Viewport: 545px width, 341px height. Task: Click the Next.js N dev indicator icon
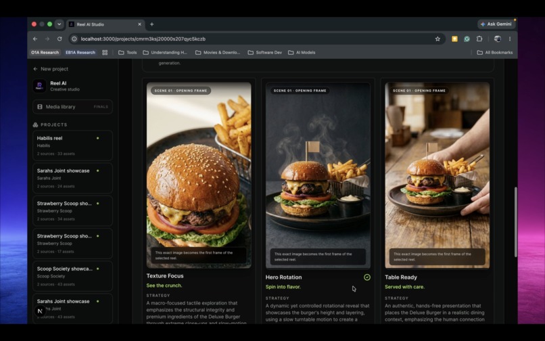(40, 311)
